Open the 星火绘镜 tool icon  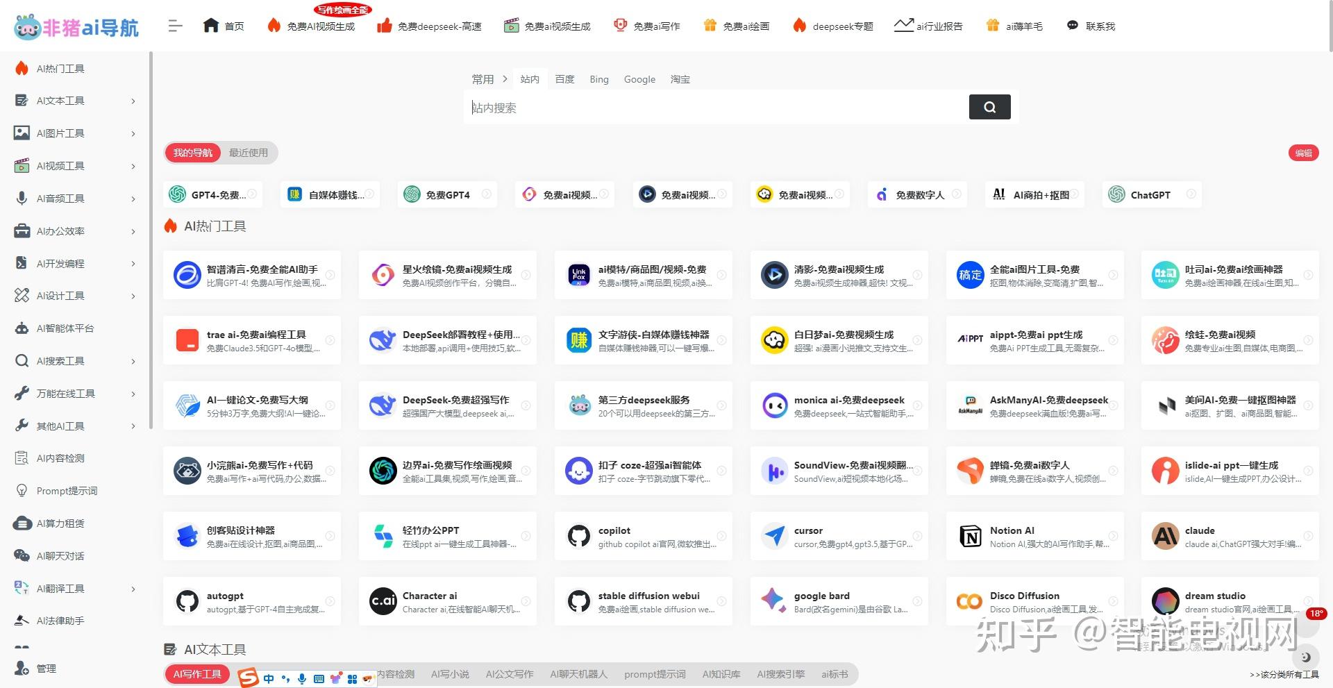(x=383, y=275)
